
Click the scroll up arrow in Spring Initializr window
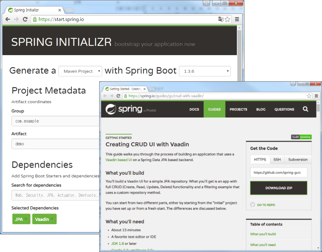coord(239,27)
